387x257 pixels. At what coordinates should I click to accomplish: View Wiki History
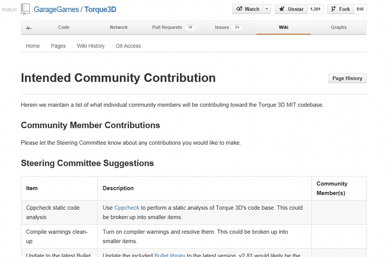(x=91, y=46)
